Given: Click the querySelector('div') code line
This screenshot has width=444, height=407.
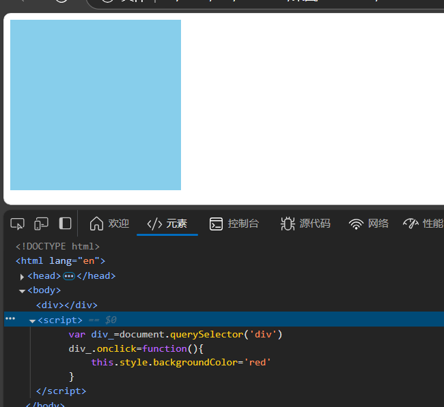Looking at the screenshot, I should 176,335.
